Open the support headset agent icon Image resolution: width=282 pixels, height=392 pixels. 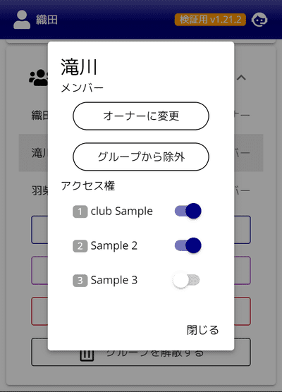pyautogui.click(x=259, y=20)
